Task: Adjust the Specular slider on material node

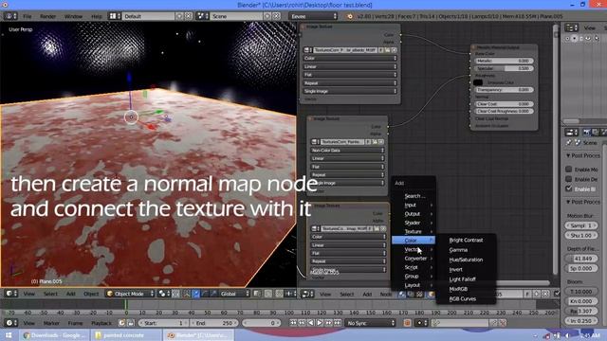Action: (x=505, y=68)
